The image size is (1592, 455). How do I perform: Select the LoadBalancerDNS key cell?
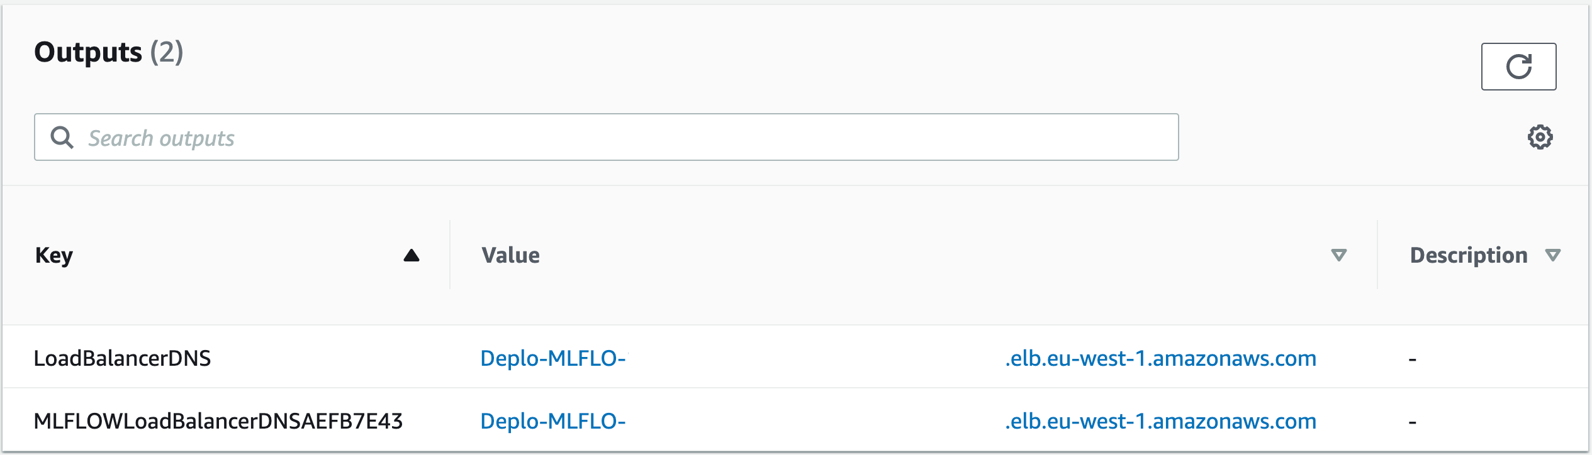(x=122, y=358)
